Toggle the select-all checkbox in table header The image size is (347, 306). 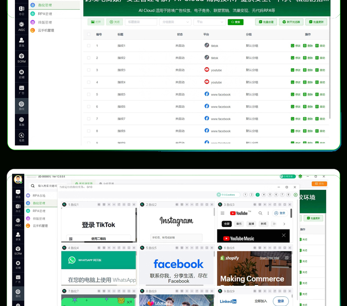89,34
